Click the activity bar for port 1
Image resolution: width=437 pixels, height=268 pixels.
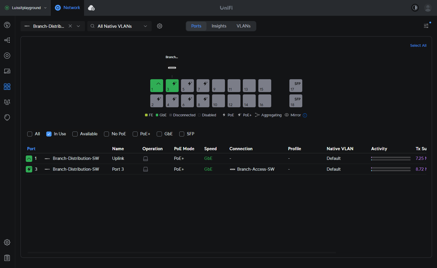point(391,158)
